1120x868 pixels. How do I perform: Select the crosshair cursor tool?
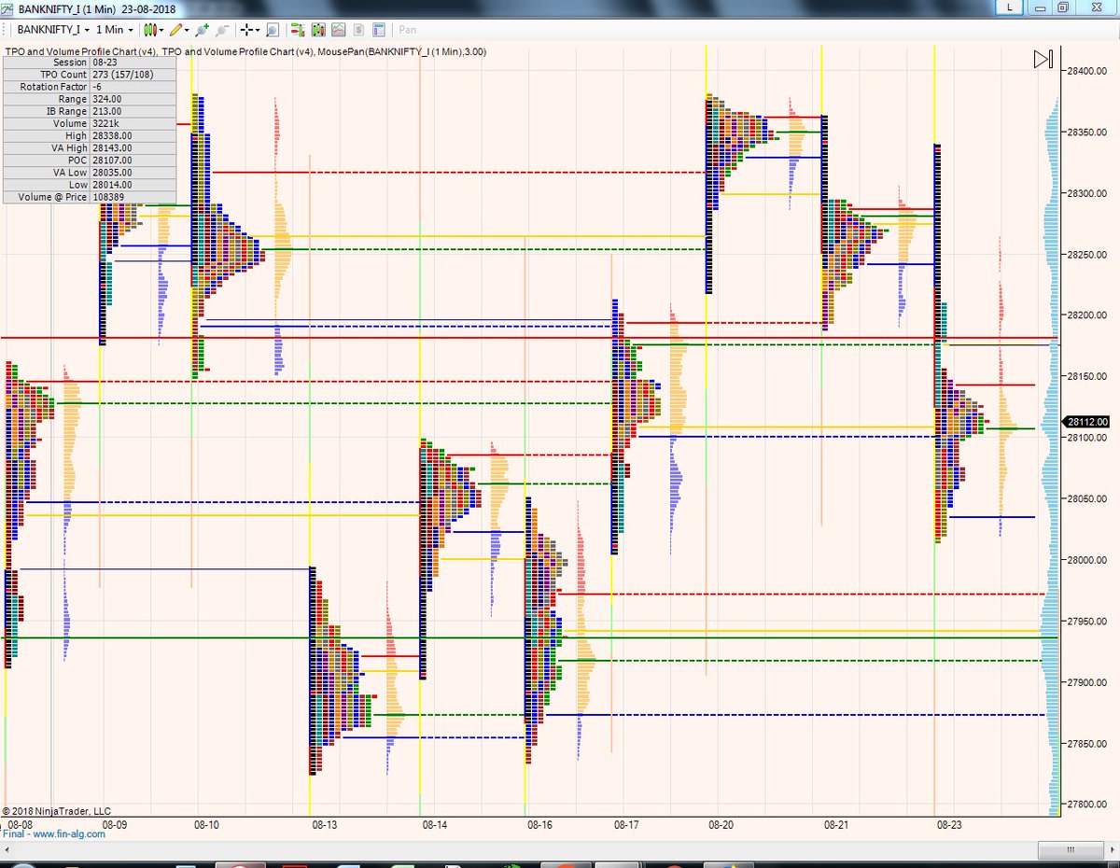[x=246, y=30]
